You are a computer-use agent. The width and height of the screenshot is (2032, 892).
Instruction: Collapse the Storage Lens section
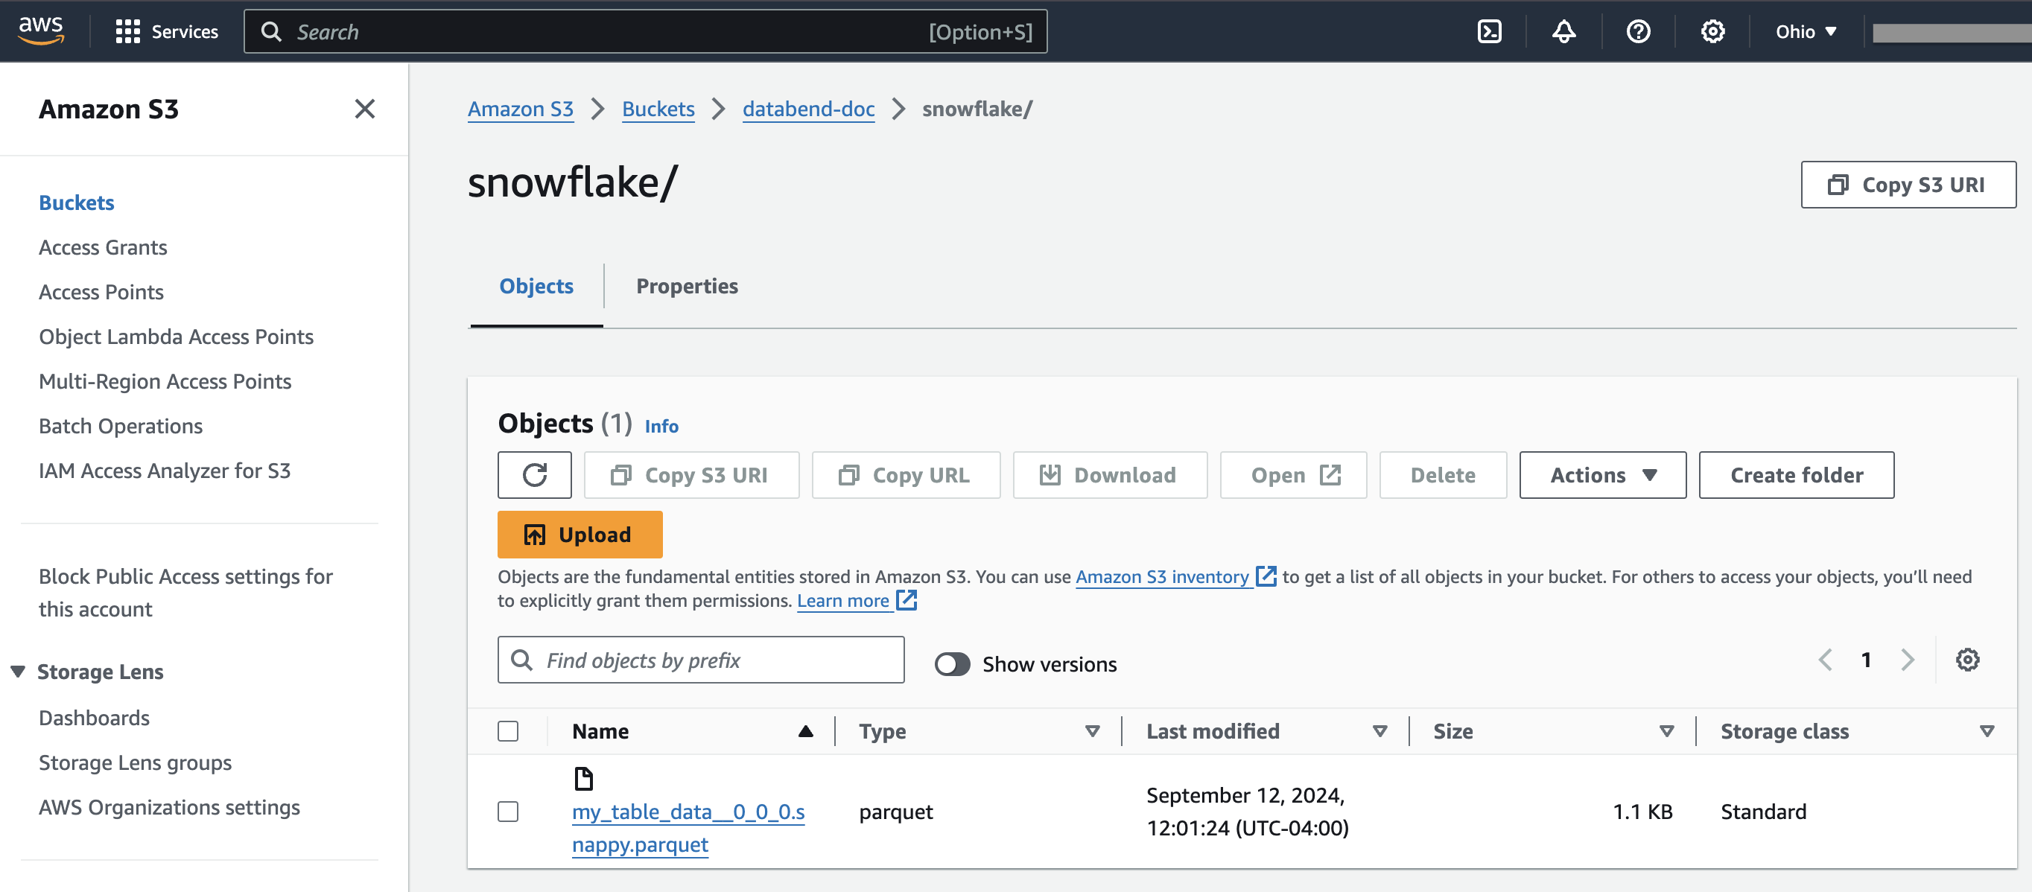tap(17, 671)
